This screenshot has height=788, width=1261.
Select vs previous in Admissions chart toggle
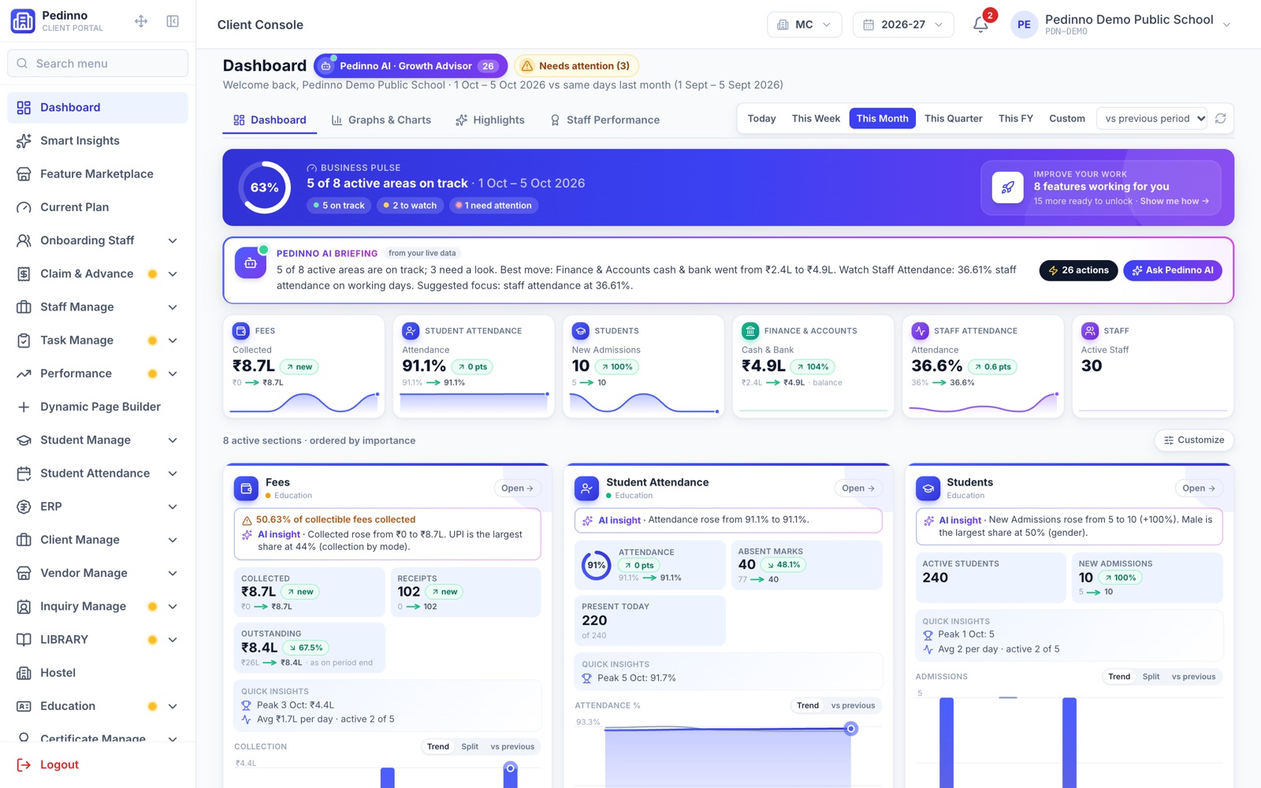tap(1193, 676)
